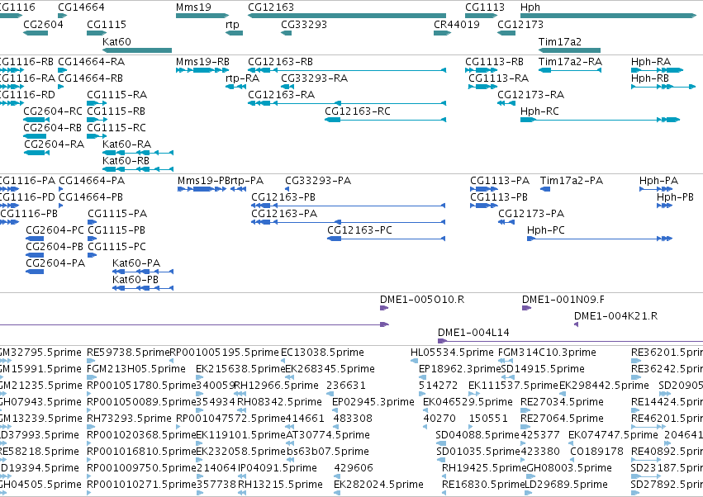703x497 pixels.
Task: Select the Kat60 gene bar
Action: [x=137, y=50]
